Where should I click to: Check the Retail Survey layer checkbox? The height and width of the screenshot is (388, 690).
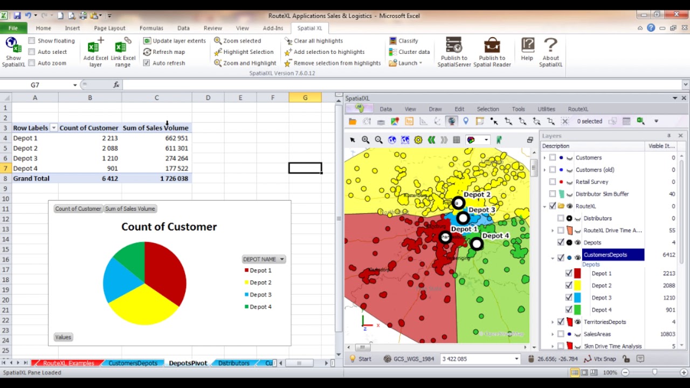(553, 182)
